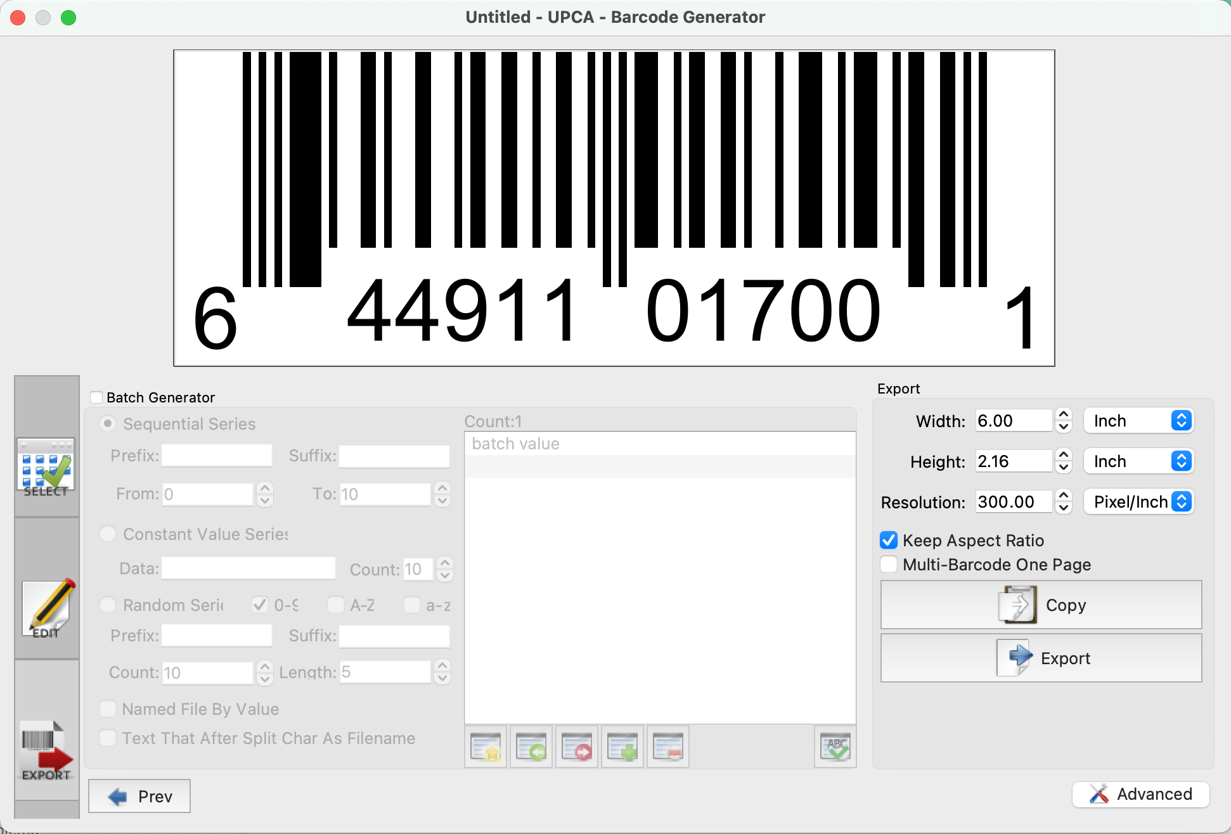Viewport: 1231px width, 834px height.
Task: Open the Pixel/Inch resolution unit dropdown
Action: [x=1139, y=502]
